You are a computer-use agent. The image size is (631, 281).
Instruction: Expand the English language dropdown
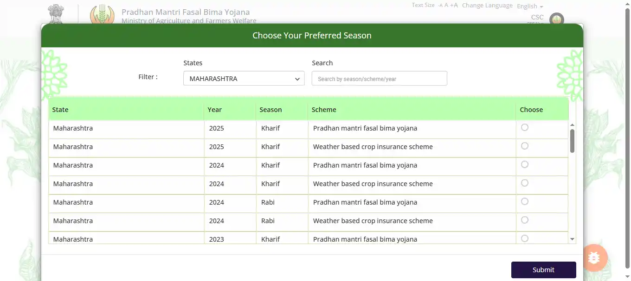(x=530, y=6)
